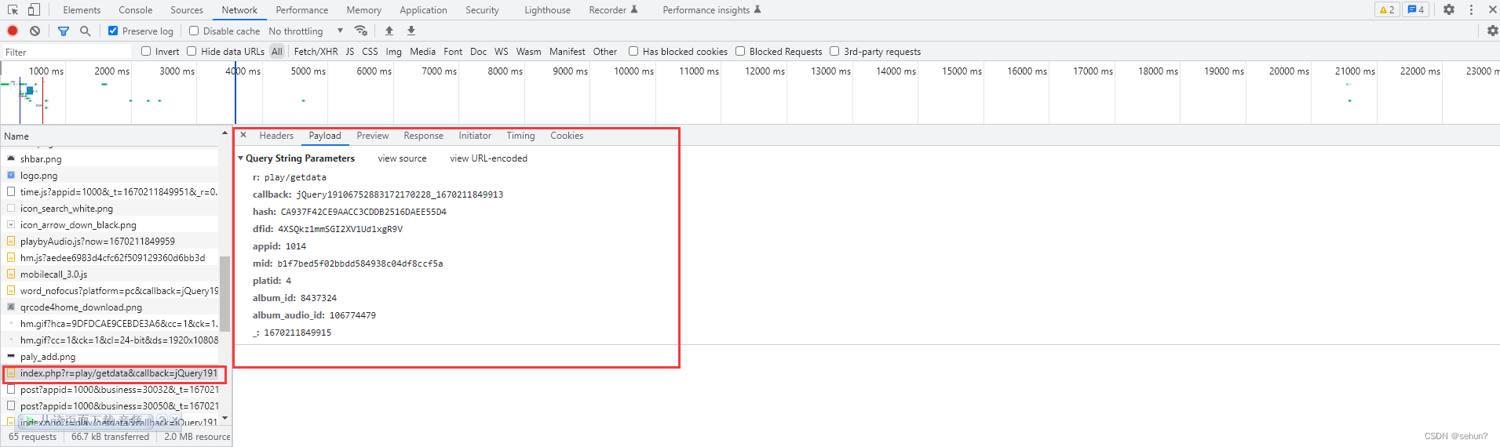The height and width of the screenshot is (447, 1500).
Task: Click view source link
Action: coord(403,158)
